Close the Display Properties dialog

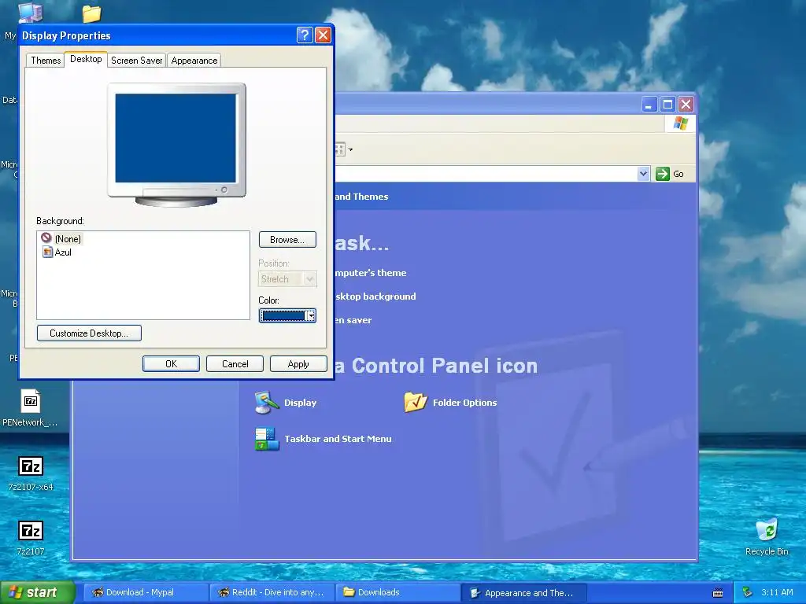323,35
